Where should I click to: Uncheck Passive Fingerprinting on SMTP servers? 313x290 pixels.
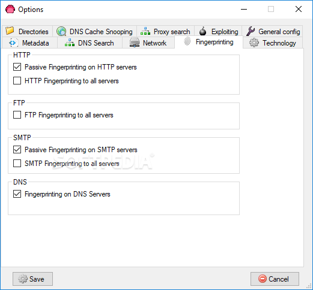click(17, 150)
